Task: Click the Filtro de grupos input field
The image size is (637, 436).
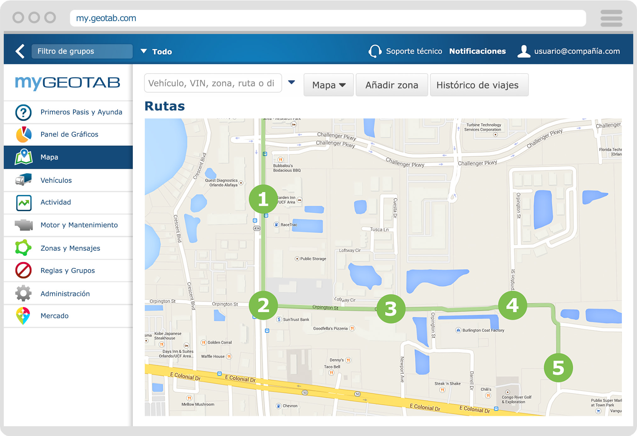Action: 82,51
